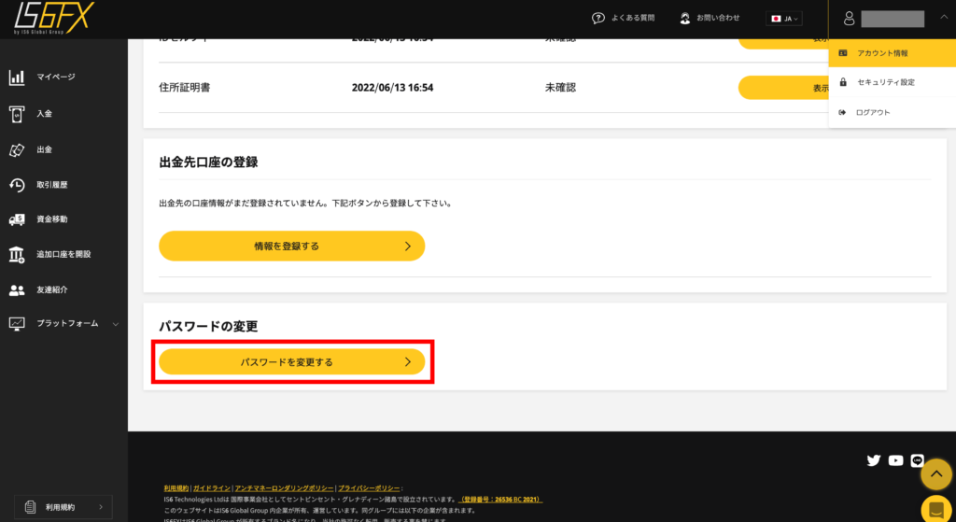Click the 利用規約 document icon in sidebar
The height and width of the screenshot is (522, 956).
pyautogui.click(x=30, y=507)
